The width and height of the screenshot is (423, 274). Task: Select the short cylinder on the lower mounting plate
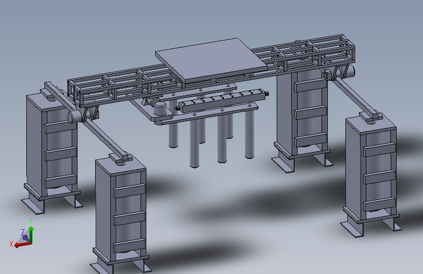pos(160,108)
